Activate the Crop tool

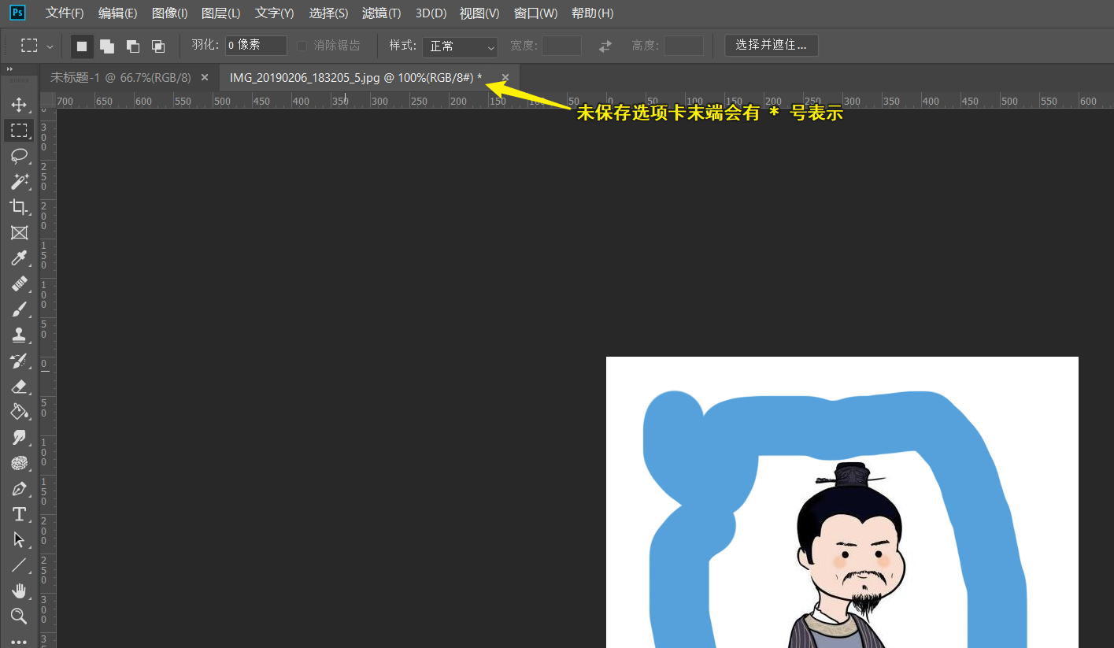click(19, 207)
